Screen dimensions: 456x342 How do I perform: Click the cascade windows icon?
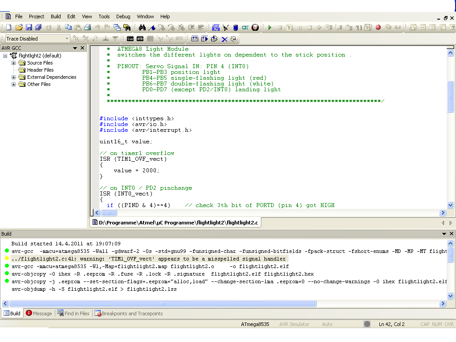[117, 27]
